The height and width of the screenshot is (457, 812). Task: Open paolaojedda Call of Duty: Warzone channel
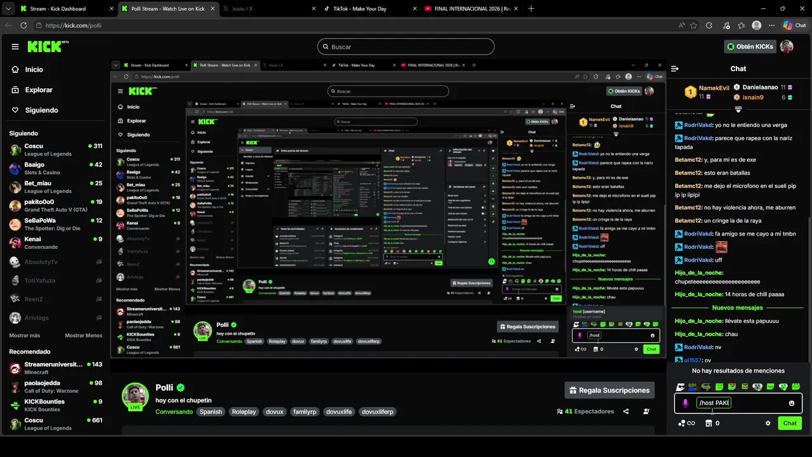pyautogui.click(x=56, y=387)
